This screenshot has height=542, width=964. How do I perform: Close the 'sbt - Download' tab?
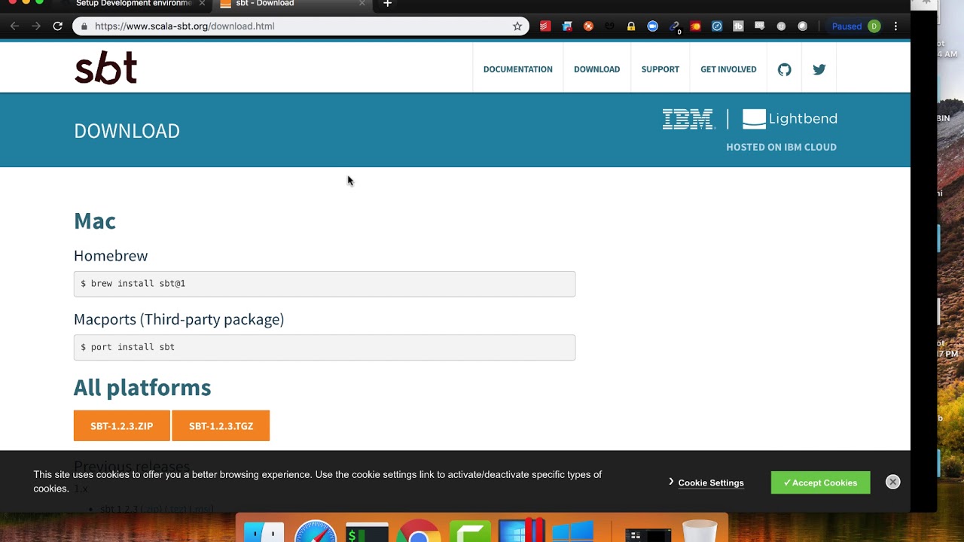point(362,4)
